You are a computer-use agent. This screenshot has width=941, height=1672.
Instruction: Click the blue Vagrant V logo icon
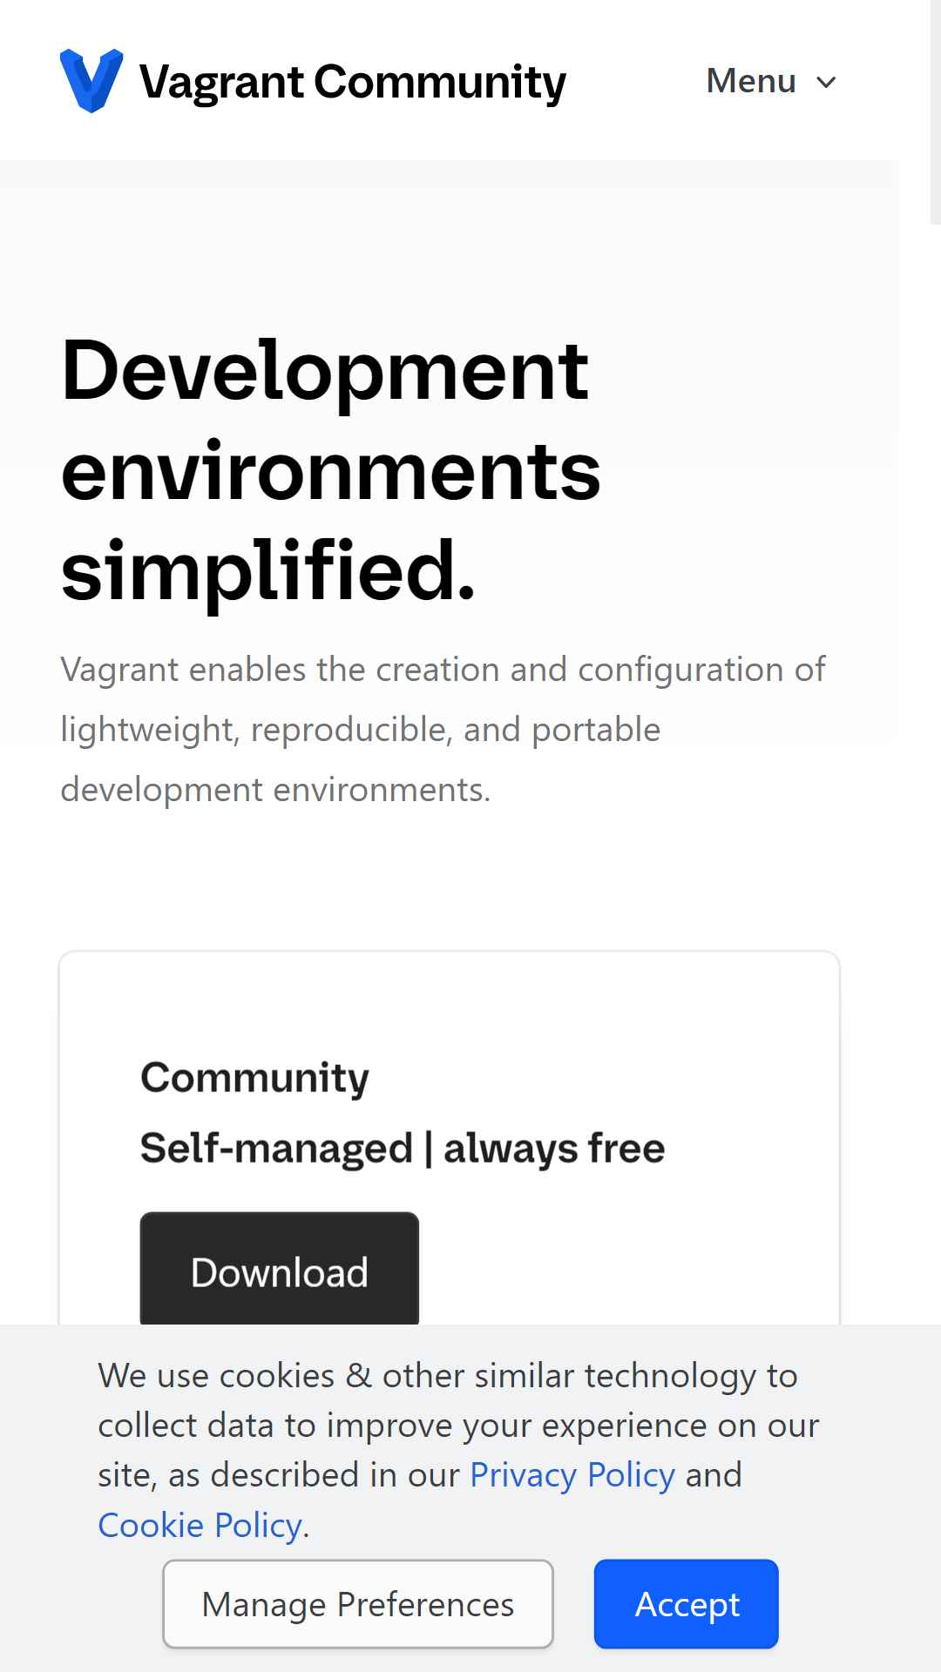91,81
